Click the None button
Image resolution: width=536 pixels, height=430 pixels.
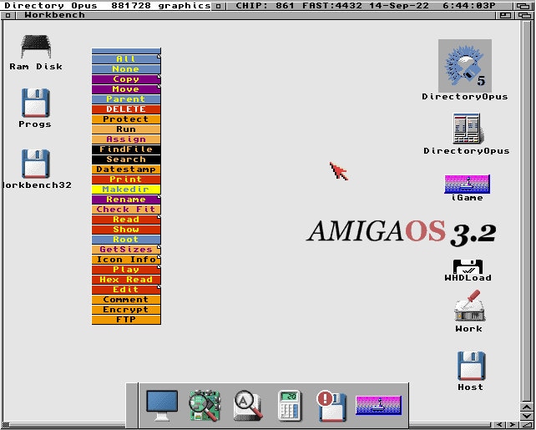126,69
